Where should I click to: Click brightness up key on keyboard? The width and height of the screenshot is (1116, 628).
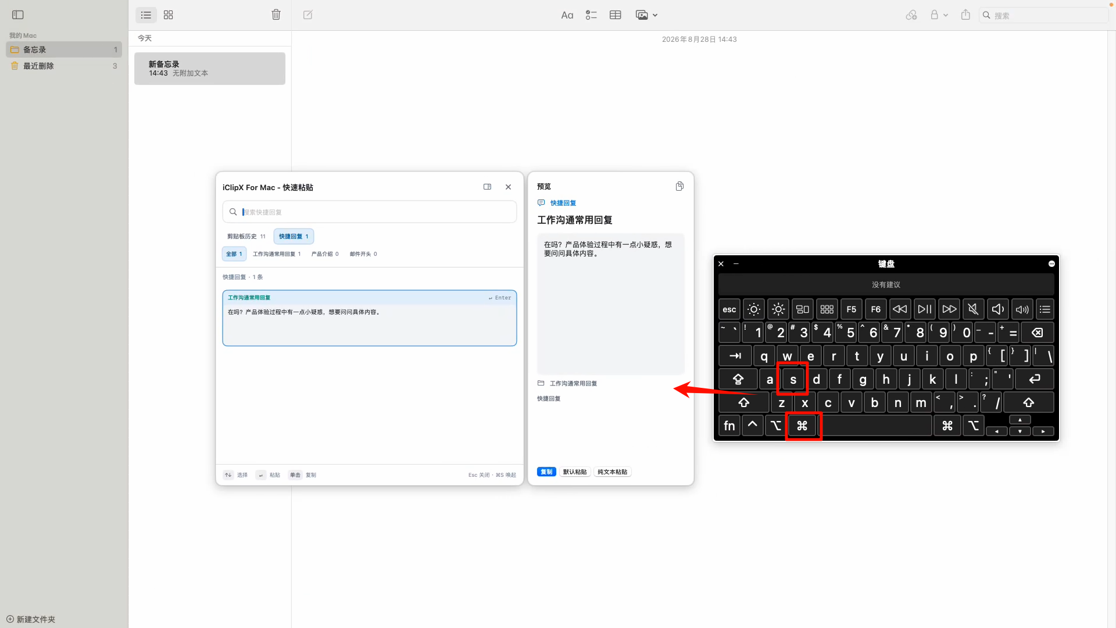[778, 309]
